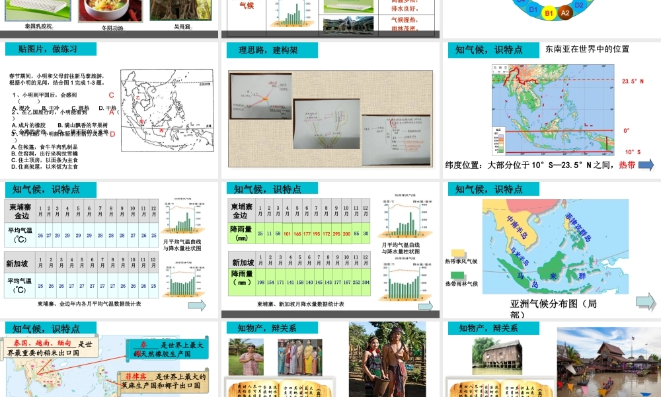Click the 中南半岛 label on climate map
The height and width of the screenshot is (397, 661).
point(517,227)
